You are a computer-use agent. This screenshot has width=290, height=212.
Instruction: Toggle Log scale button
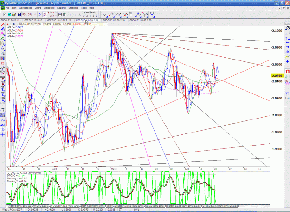(x=287, y=98)
